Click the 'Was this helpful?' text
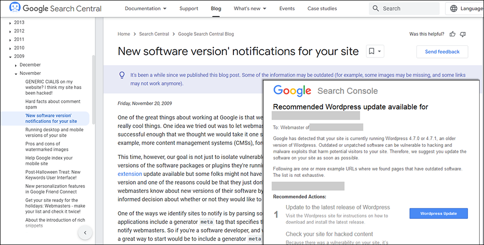Screen dimensions: 484x245 pyautogui.click(x=427, y=34)
